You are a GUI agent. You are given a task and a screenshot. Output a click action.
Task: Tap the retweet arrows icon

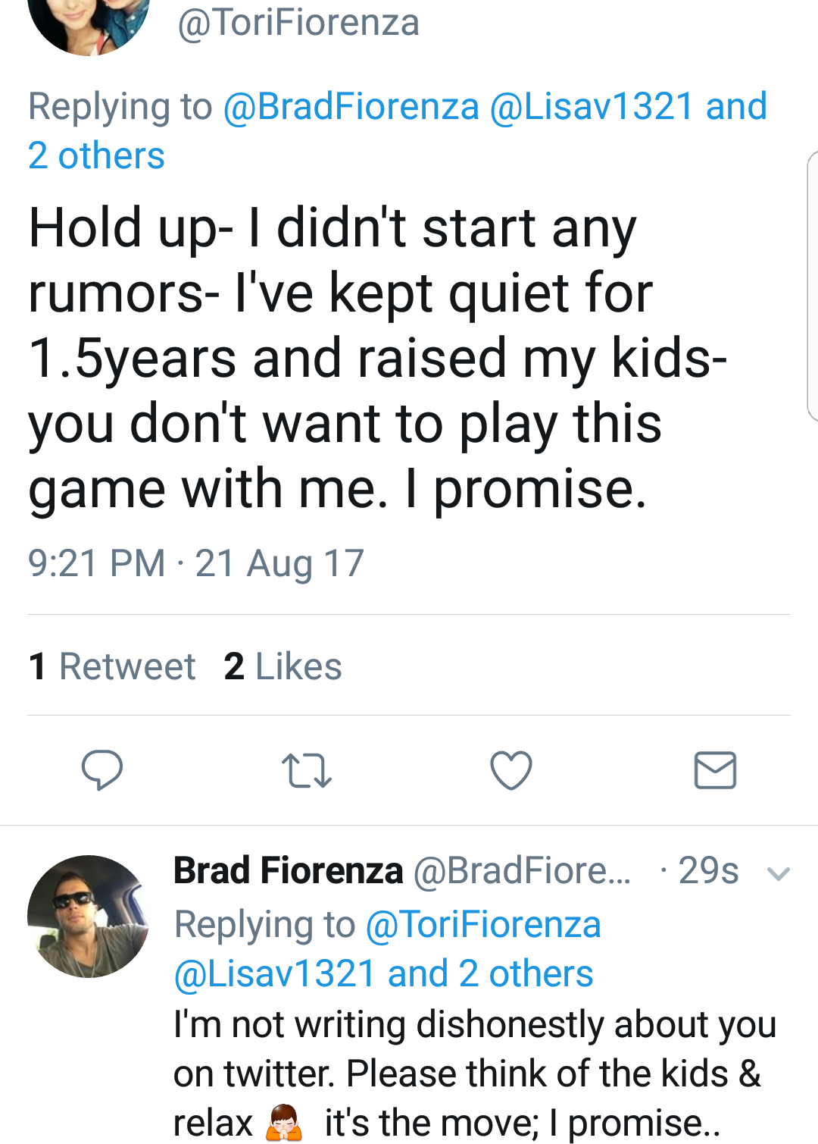pyautogui.click(x=306, y=770)
